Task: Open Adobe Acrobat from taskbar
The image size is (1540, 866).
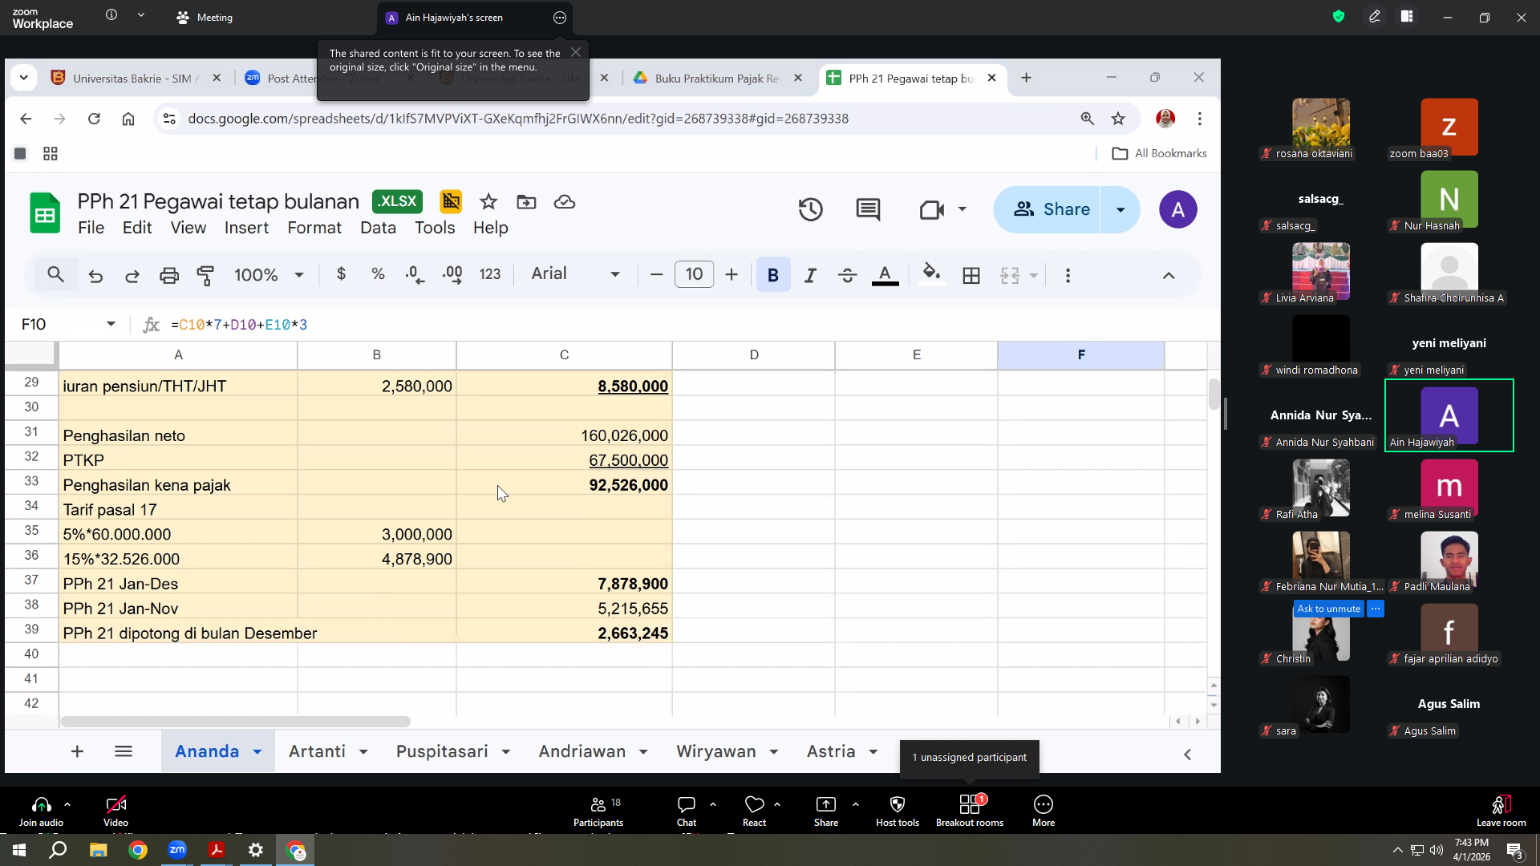Action: tap(217, 850)
